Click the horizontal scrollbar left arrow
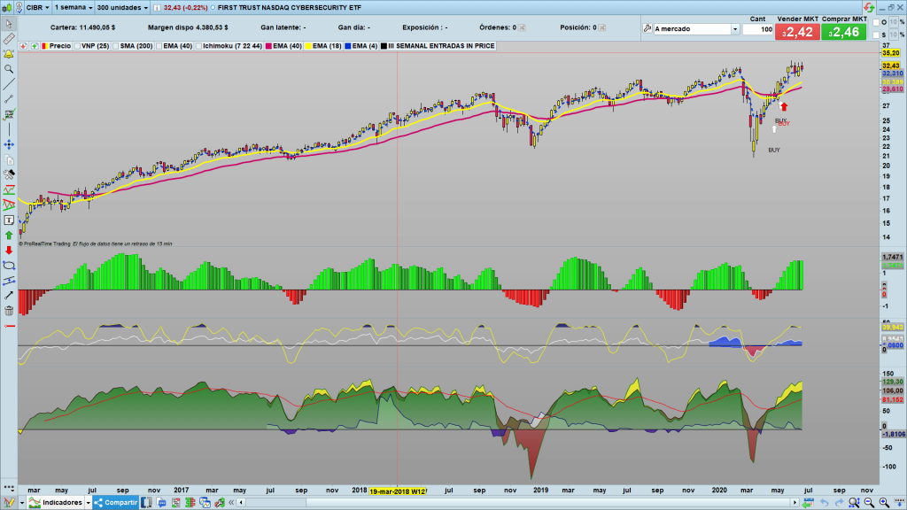 click(241, 503)
